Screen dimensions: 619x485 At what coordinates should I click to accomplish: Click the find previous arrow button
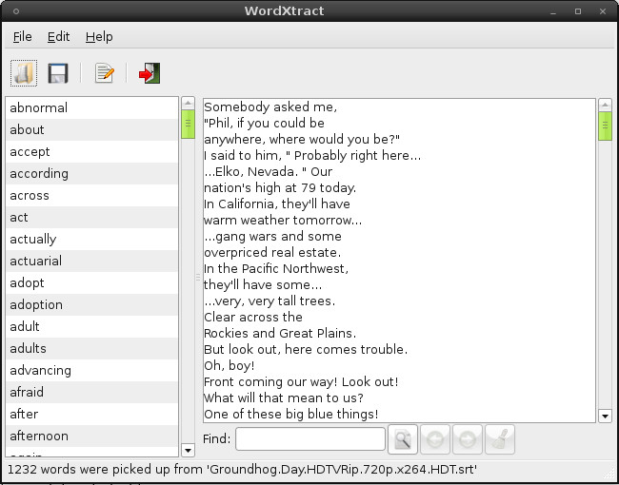pyautogui.click(x=435, y=439)
